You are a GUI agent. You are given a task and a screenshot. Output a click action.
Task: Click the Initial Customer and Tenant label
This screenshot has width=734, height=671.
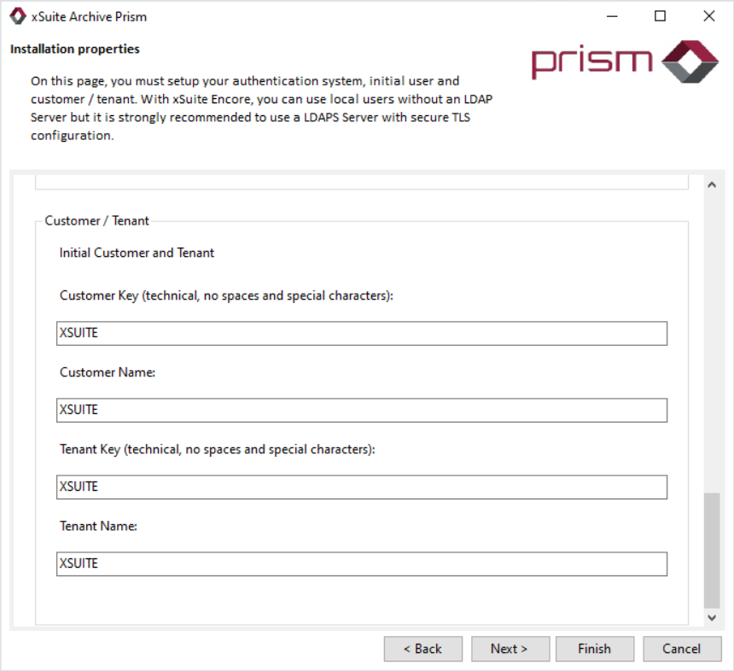click(x=137, y=253)
